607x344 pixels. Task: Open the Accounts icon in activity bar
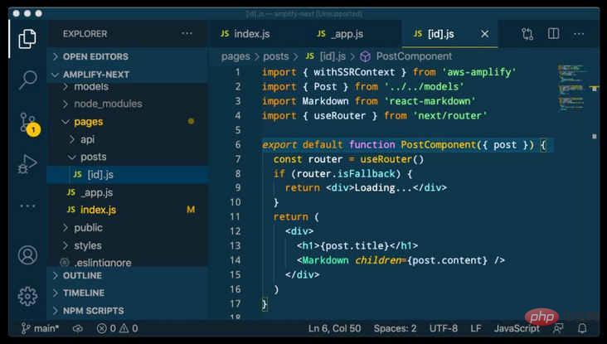[x=27, y=254]
